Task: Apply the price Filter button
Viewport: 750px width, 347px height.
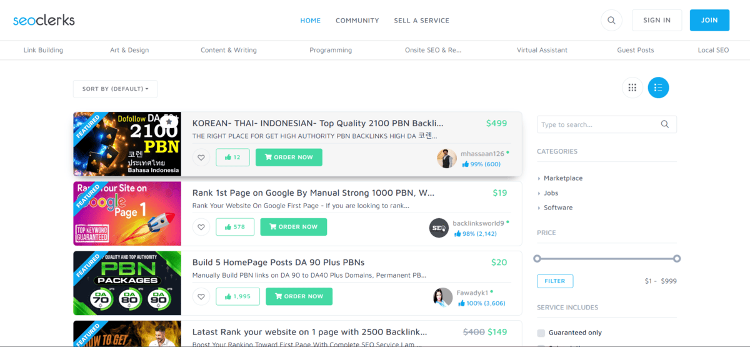Action: [x=554, y=281]
